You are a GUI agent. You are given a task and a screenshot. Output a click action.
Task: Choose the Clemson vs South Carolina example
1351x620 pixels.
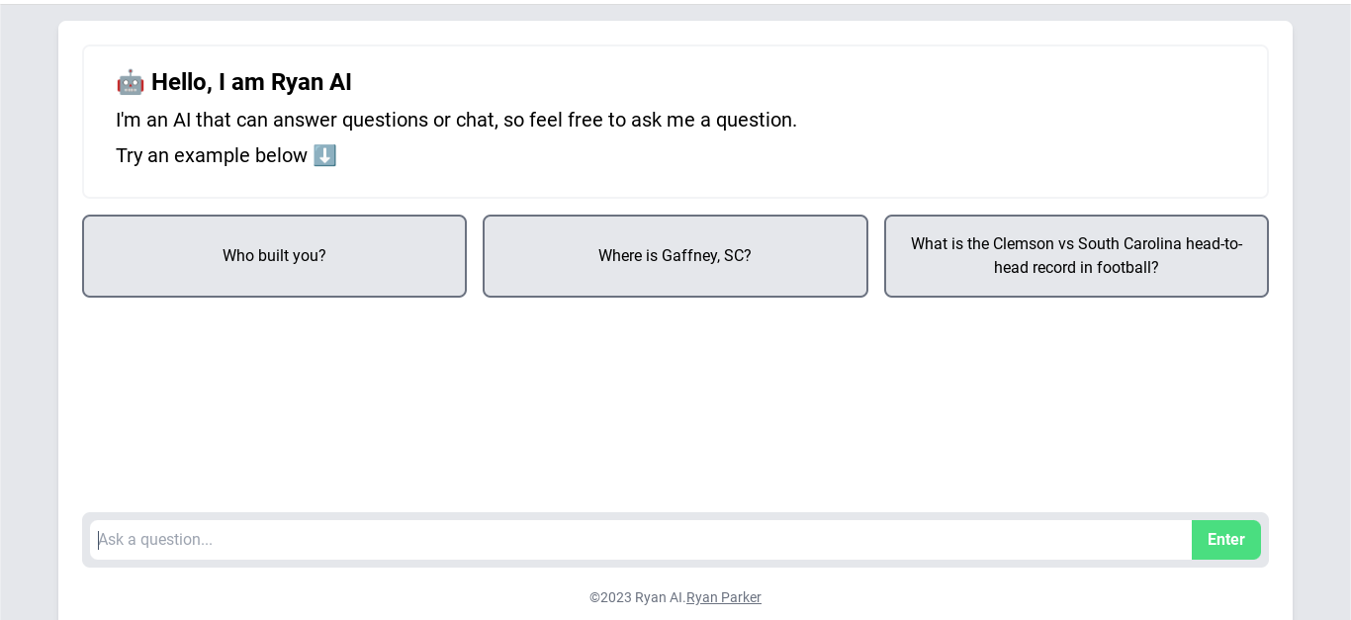tap(1076, 256)
